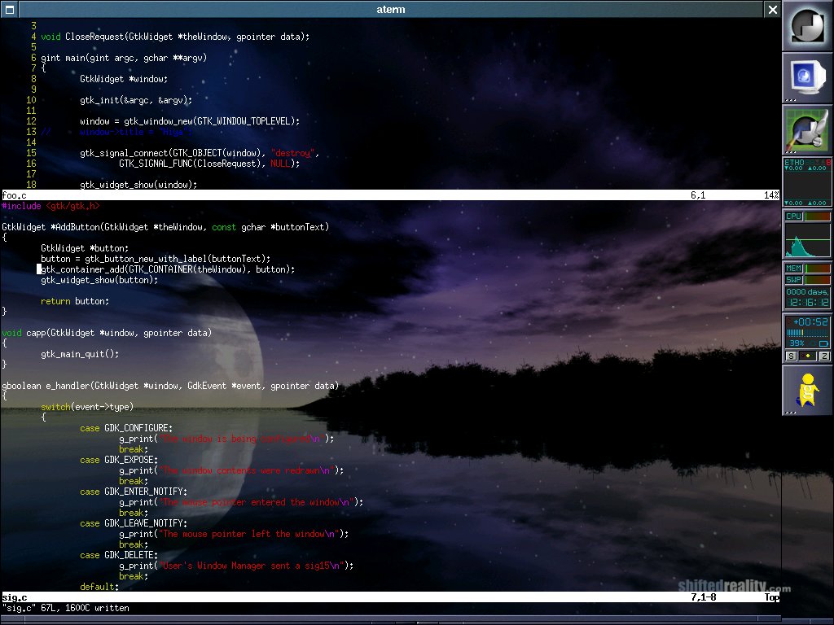Click the GNUstep dock icon
834x625 pixels.
[x=807, y=25]
